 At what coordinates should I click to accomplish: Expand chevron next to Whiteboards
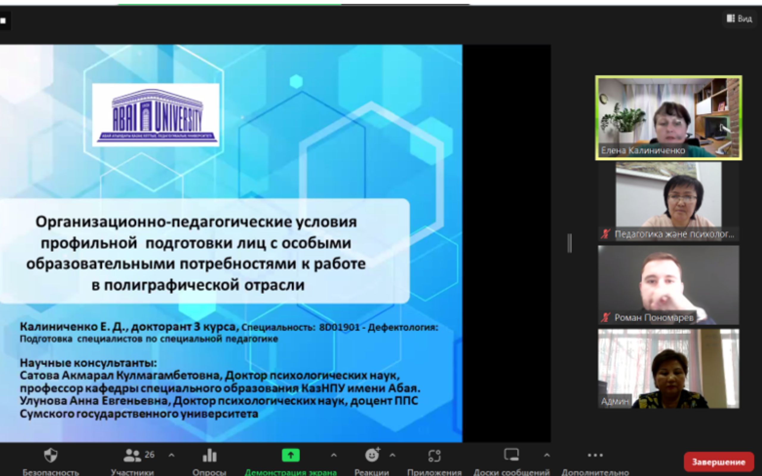pyautogui.click(x=547, y=455)
